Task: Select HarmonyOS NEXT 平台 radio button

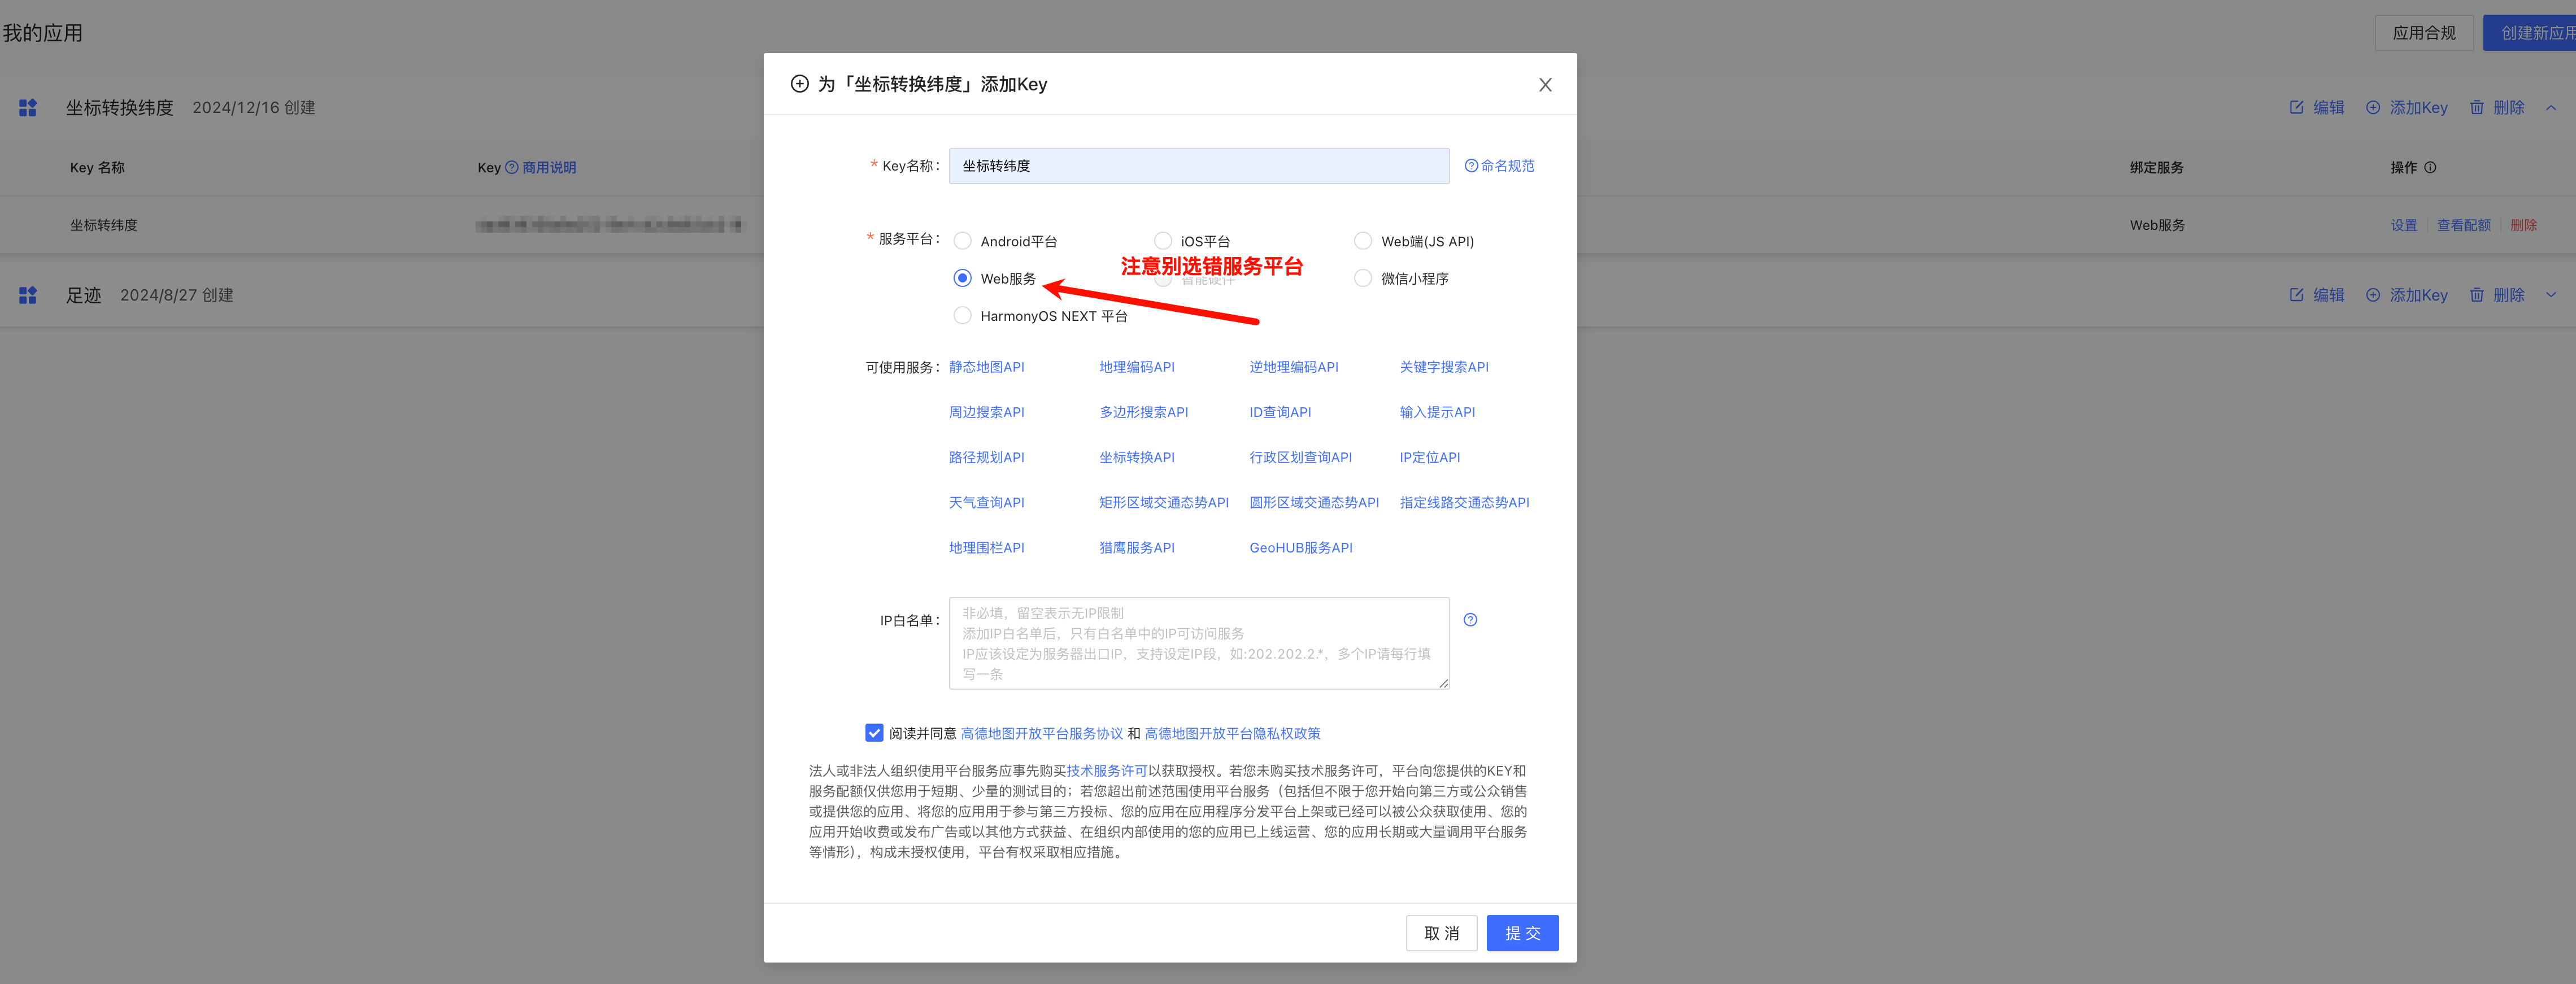Action: pos(962,316)
